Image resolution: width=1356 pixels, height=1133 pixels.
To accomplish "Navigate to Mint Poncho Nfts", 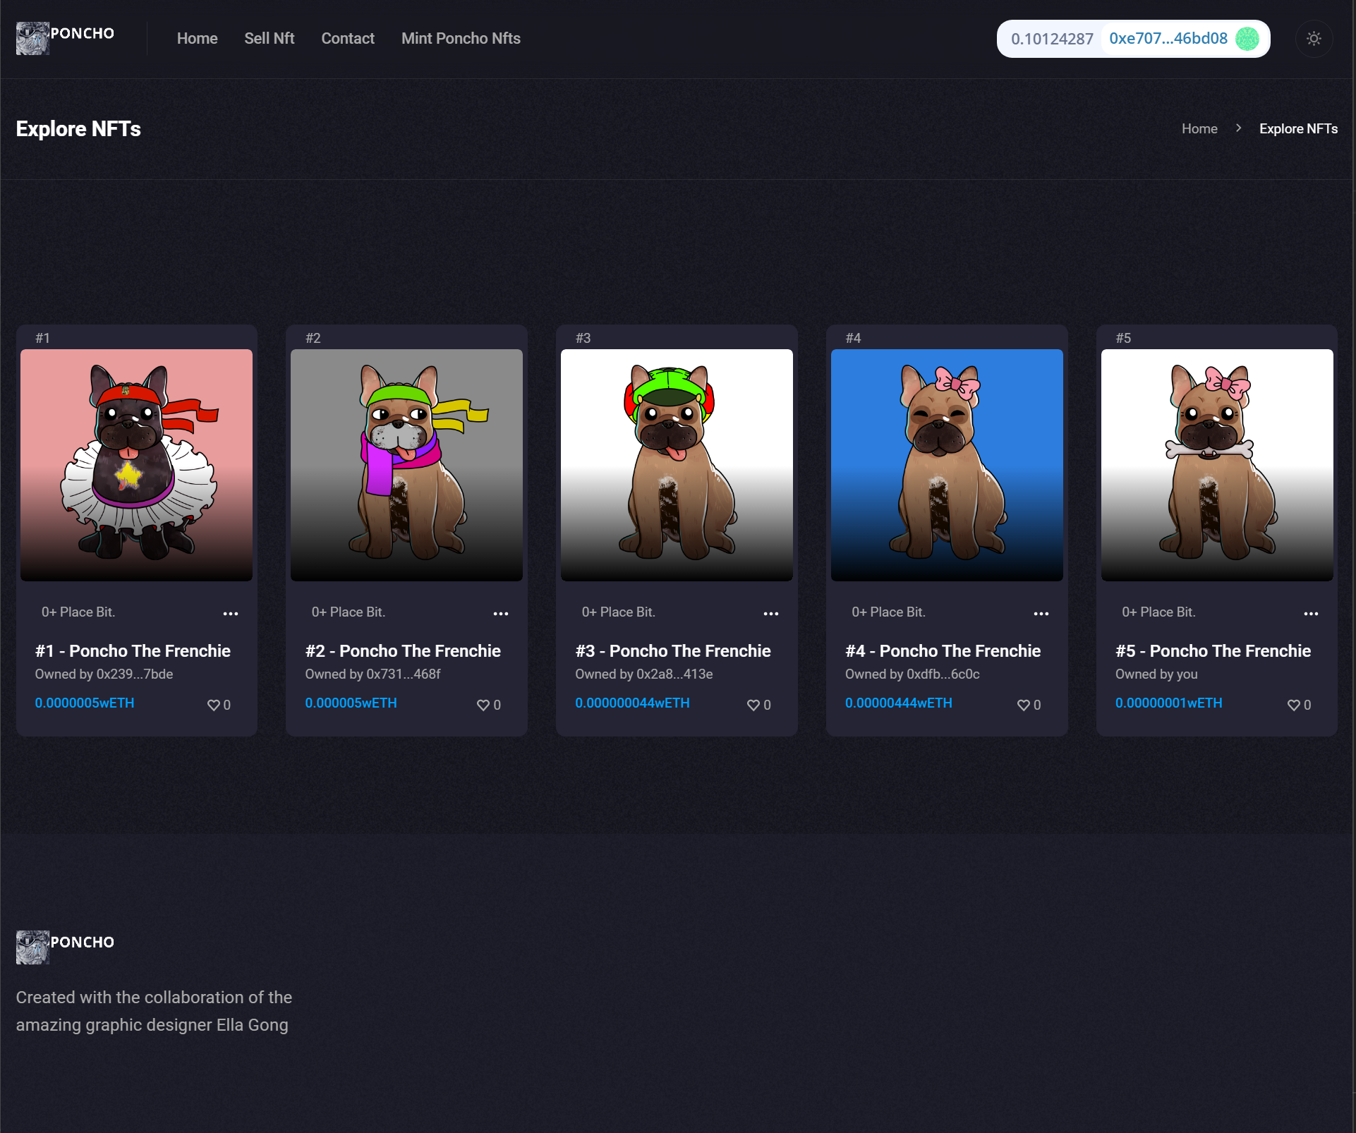I will click(x=460, y=38).
